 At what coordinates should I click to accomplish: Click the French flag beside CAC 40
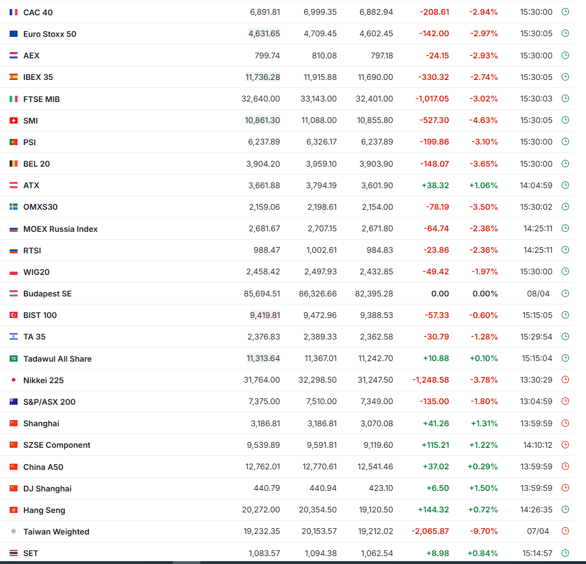click(x=14, y=12)
